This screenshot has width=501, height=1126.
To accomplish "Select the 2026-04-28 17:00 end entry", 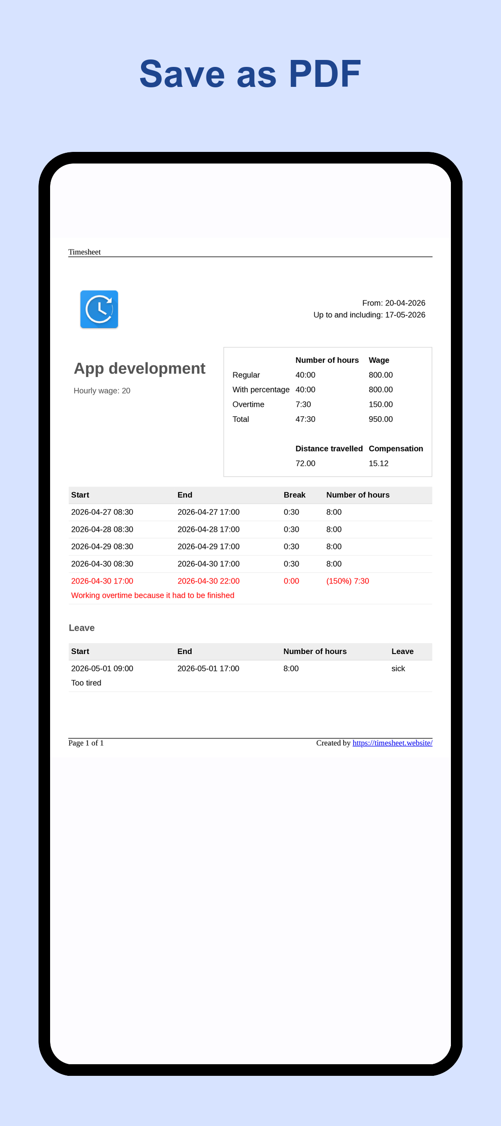I will pyautogui.click(x=209, y=530).
